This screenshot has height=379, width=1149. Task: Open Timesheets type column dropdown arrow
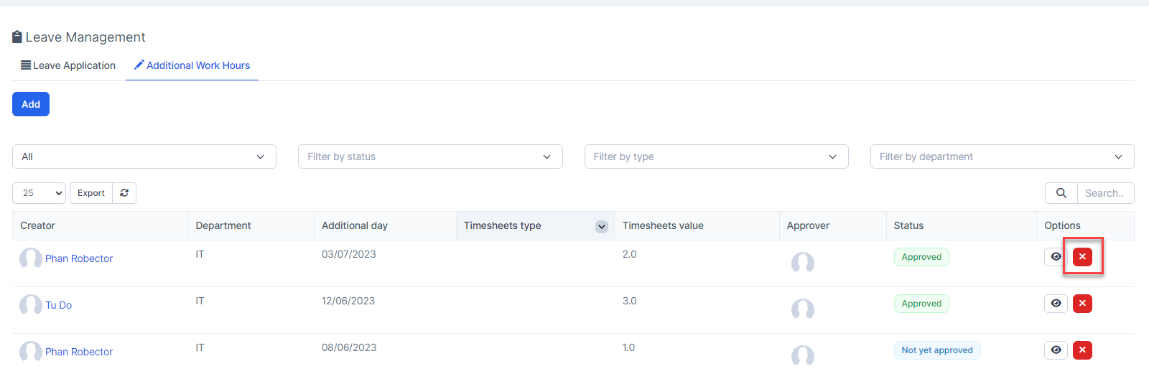pos(602,227)
